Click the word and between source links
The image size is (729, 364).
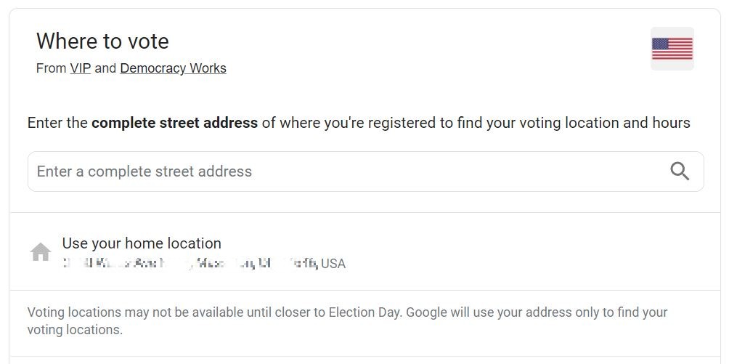pos(105,68)
